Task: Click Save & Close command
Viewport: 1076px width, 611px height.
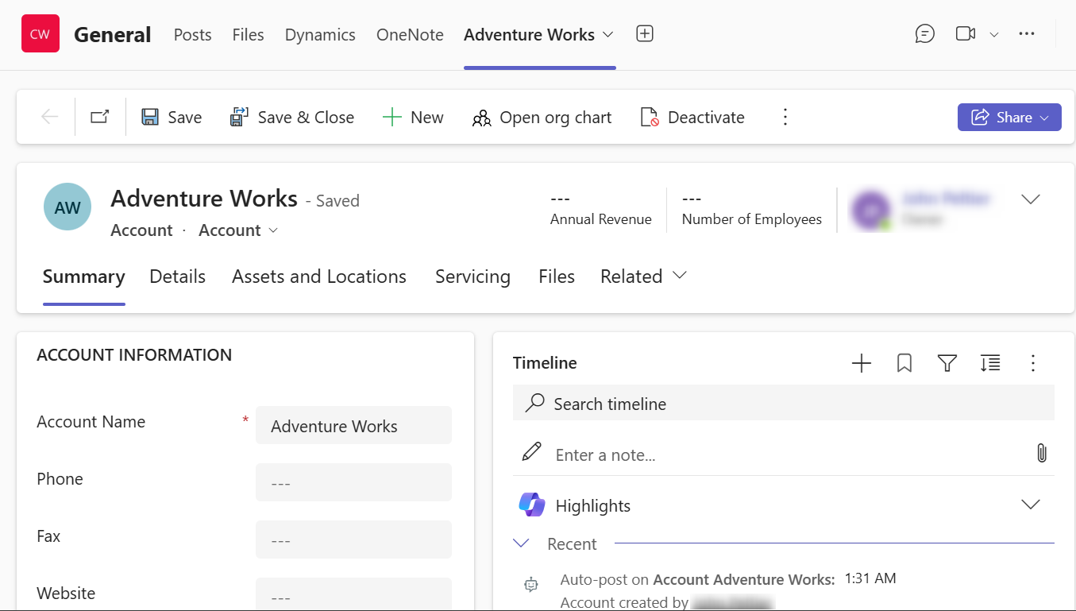Action: pyautogui.click(x=291, y=117)
